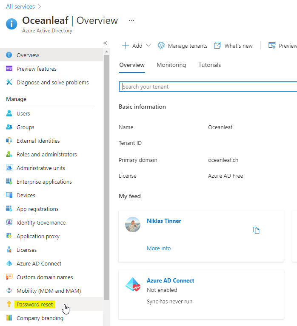Click the Licenses icon
297x326 pixels.
point(9,250)
